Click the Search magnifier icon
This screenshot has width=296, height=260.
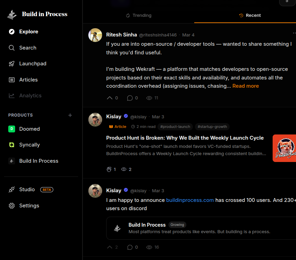coord(12,48)
